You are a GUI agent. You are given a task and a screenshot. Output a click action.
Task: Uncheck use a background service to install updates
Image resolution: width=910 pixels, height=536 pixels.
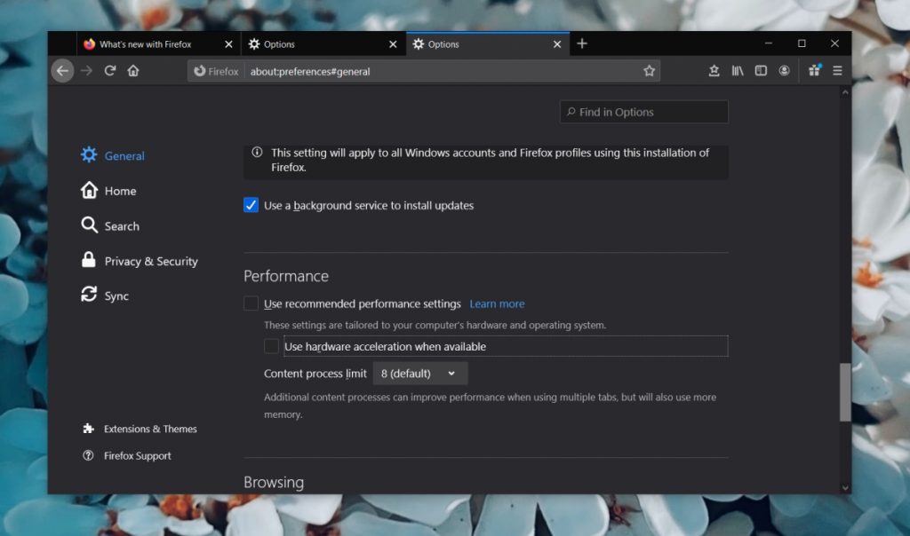click(251, 205)
